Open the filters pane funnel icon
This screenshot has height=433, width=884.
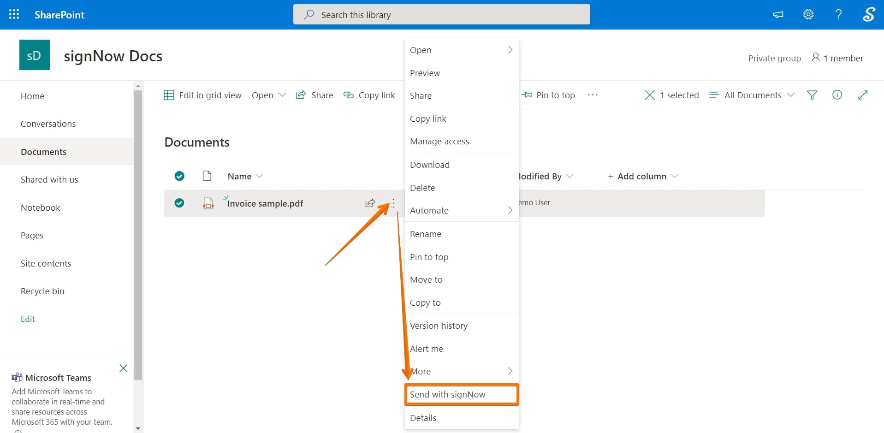click(x=812, y=95)
